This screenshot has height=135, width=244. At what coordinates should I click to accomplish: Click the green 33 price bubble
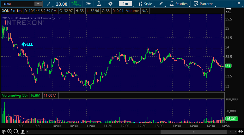228,66
